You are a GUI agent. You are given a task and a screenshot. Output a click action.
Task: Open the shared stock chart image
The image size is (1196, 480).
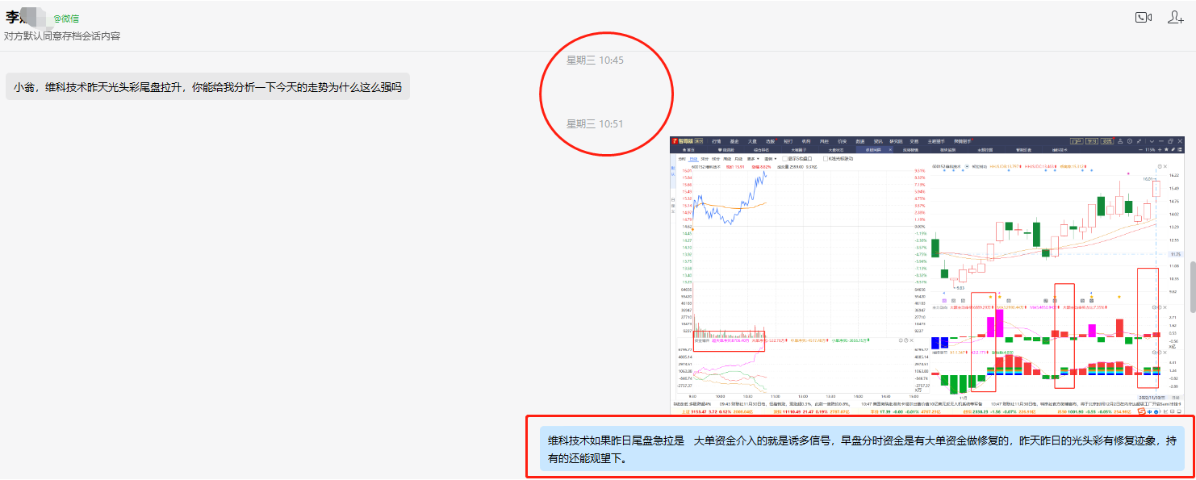click(x=926, y=274)
